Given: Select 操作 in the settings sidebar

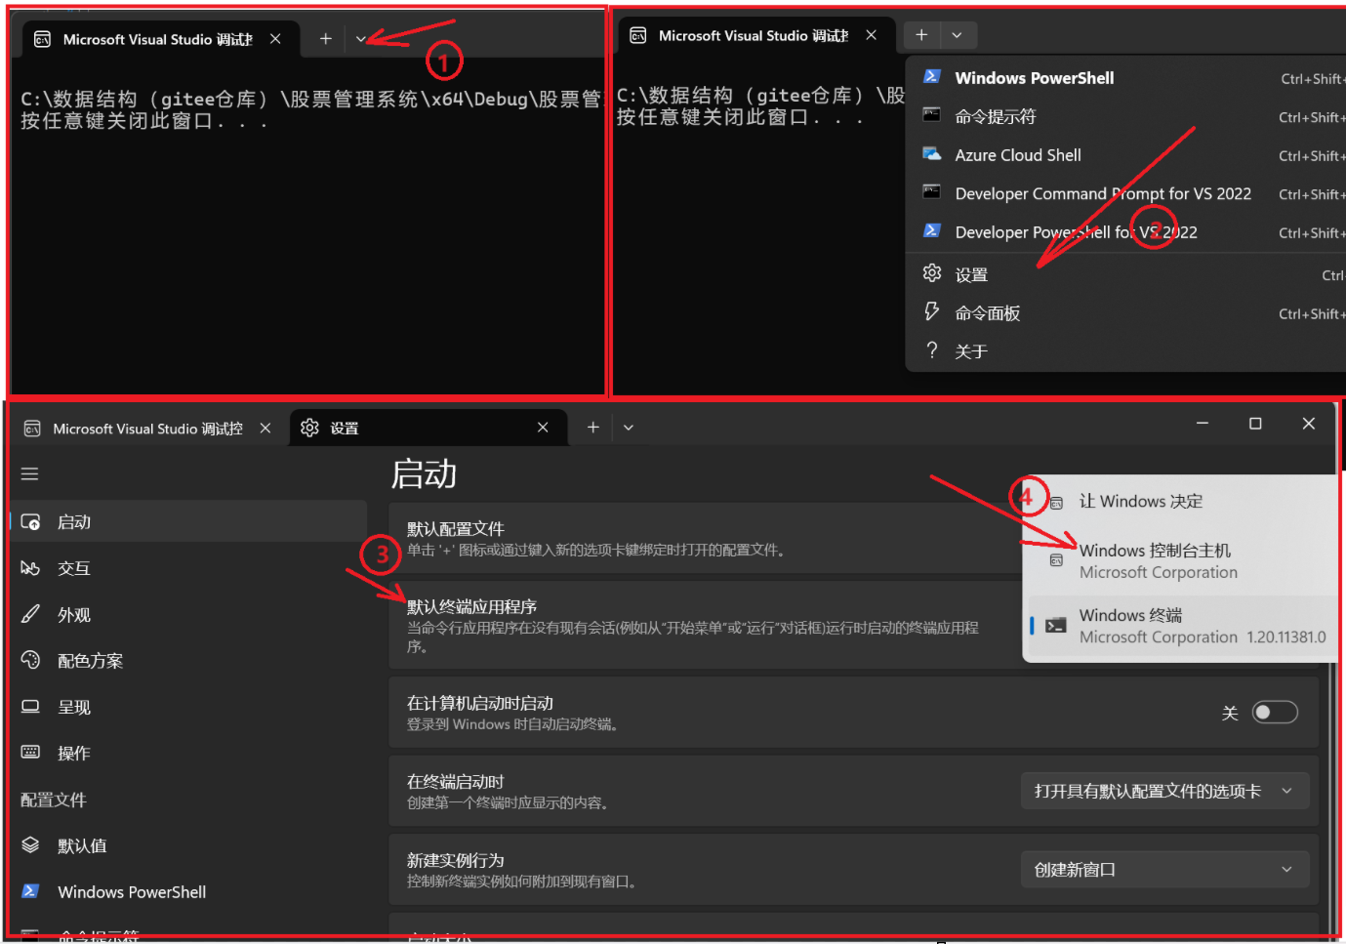Looking at the screenshot, I should pos(188,753).
